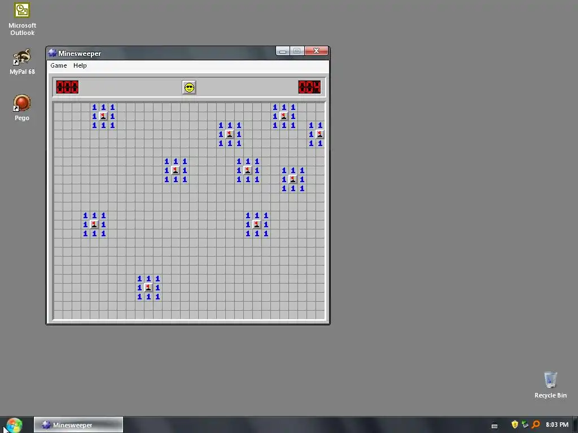The width and height of the screenshot is (578, 433).
Task: Click the red mine counter display
Action: tap(67, 87)
